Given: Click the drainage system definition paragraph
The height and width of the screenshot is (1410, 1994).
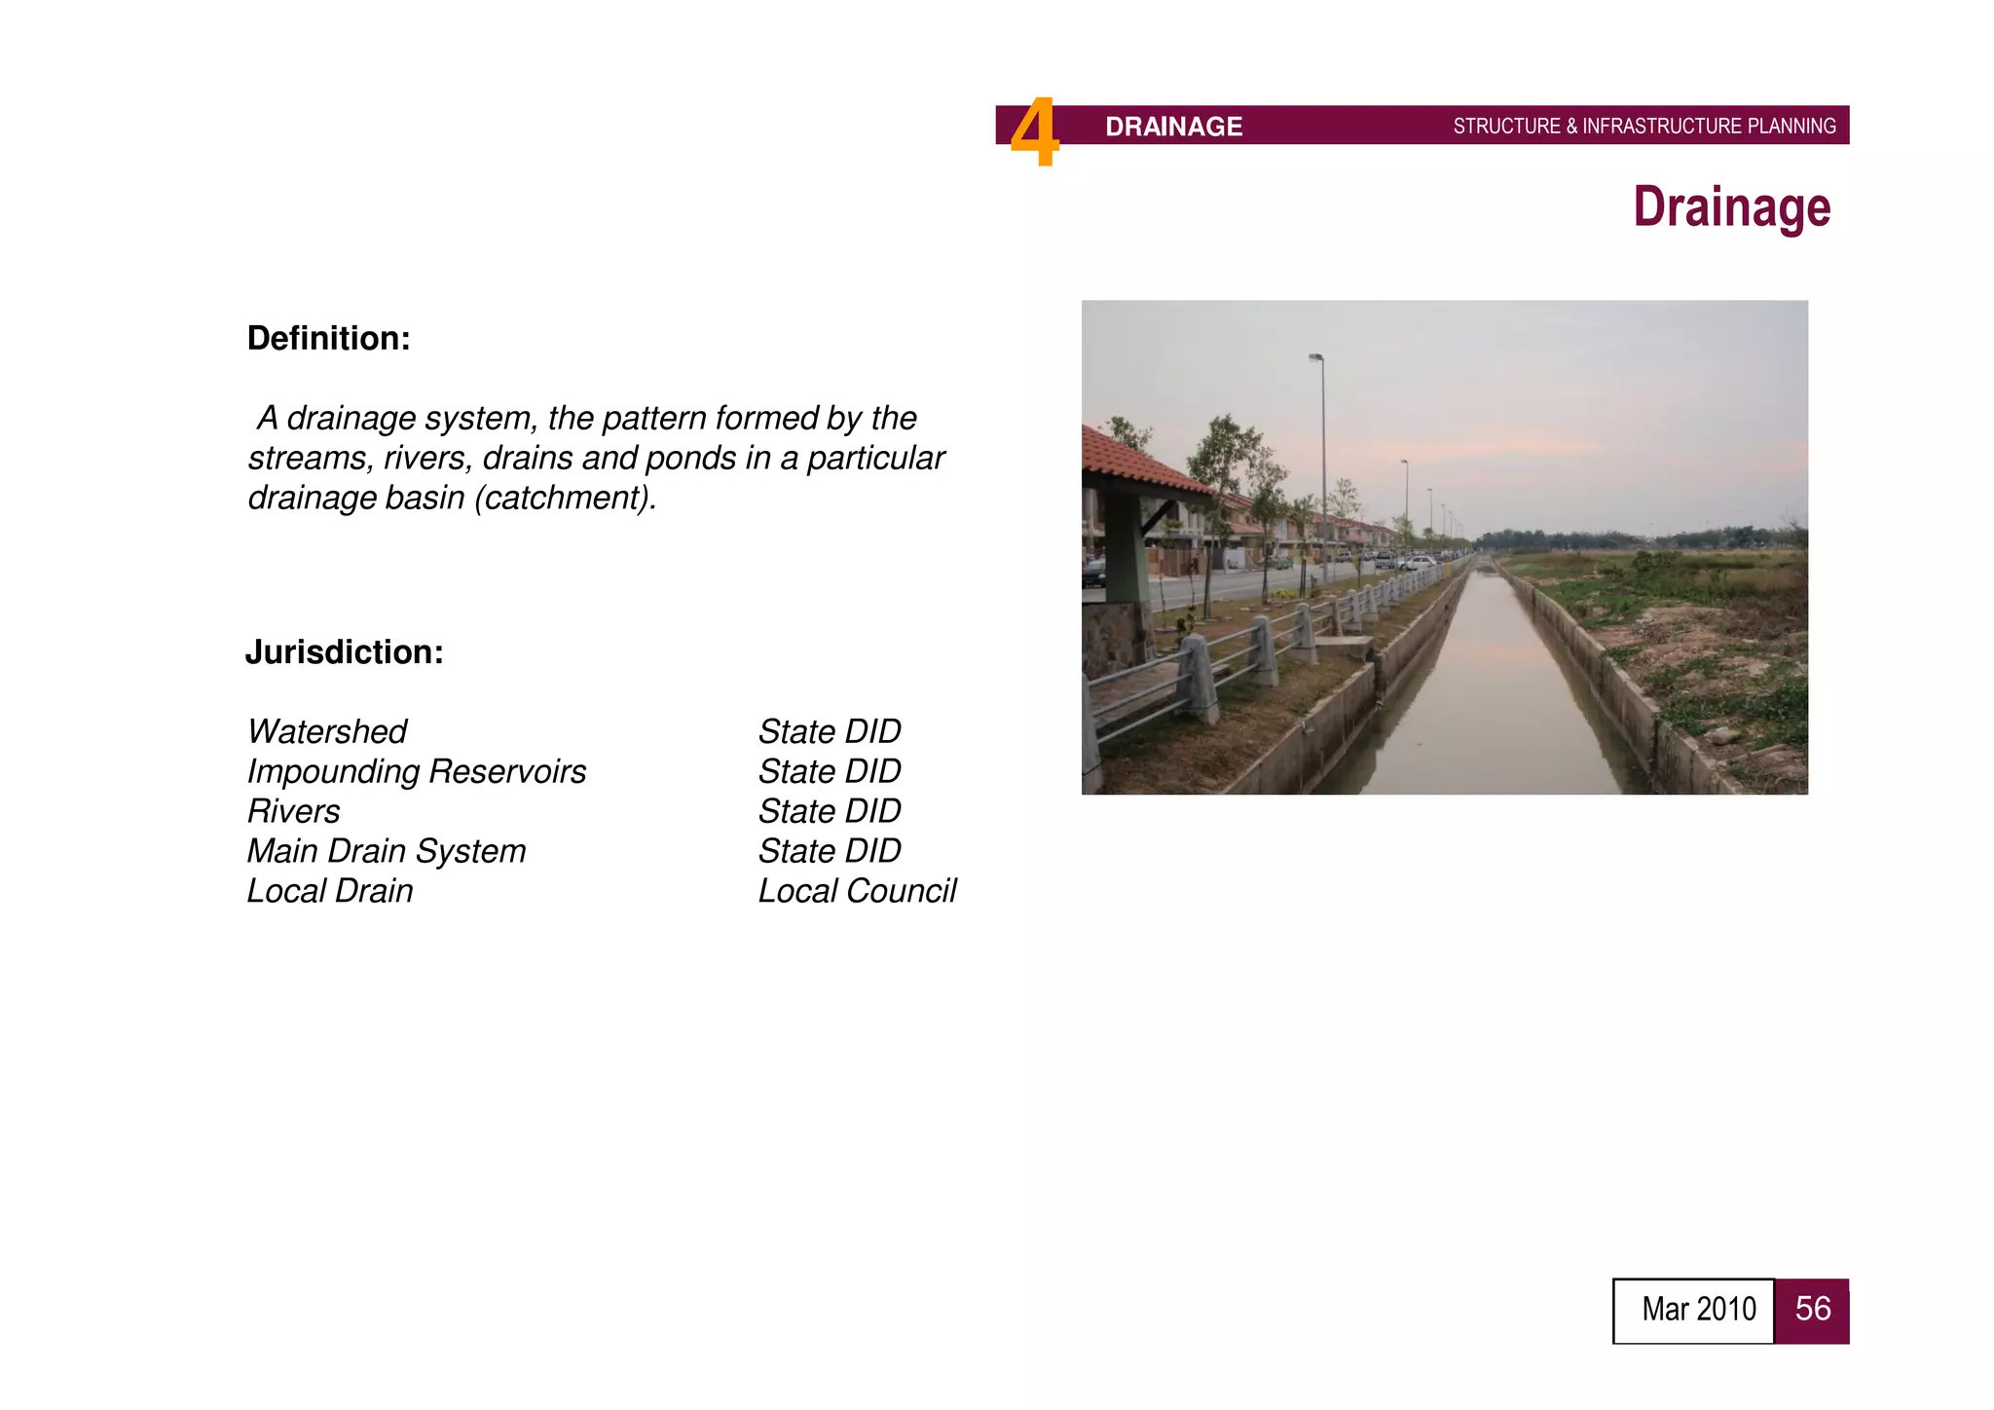Looking at the screenshot, I should click(x=595, y=458).
